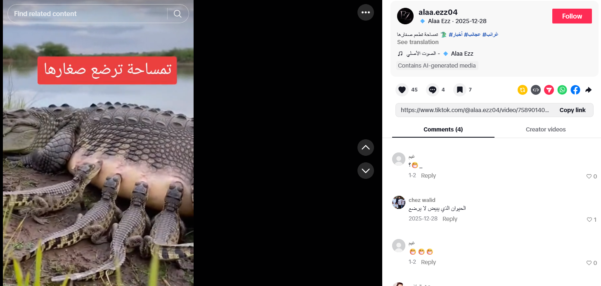Follow alaa.ezz04 account
601x286 pixels.
[572, 16]
